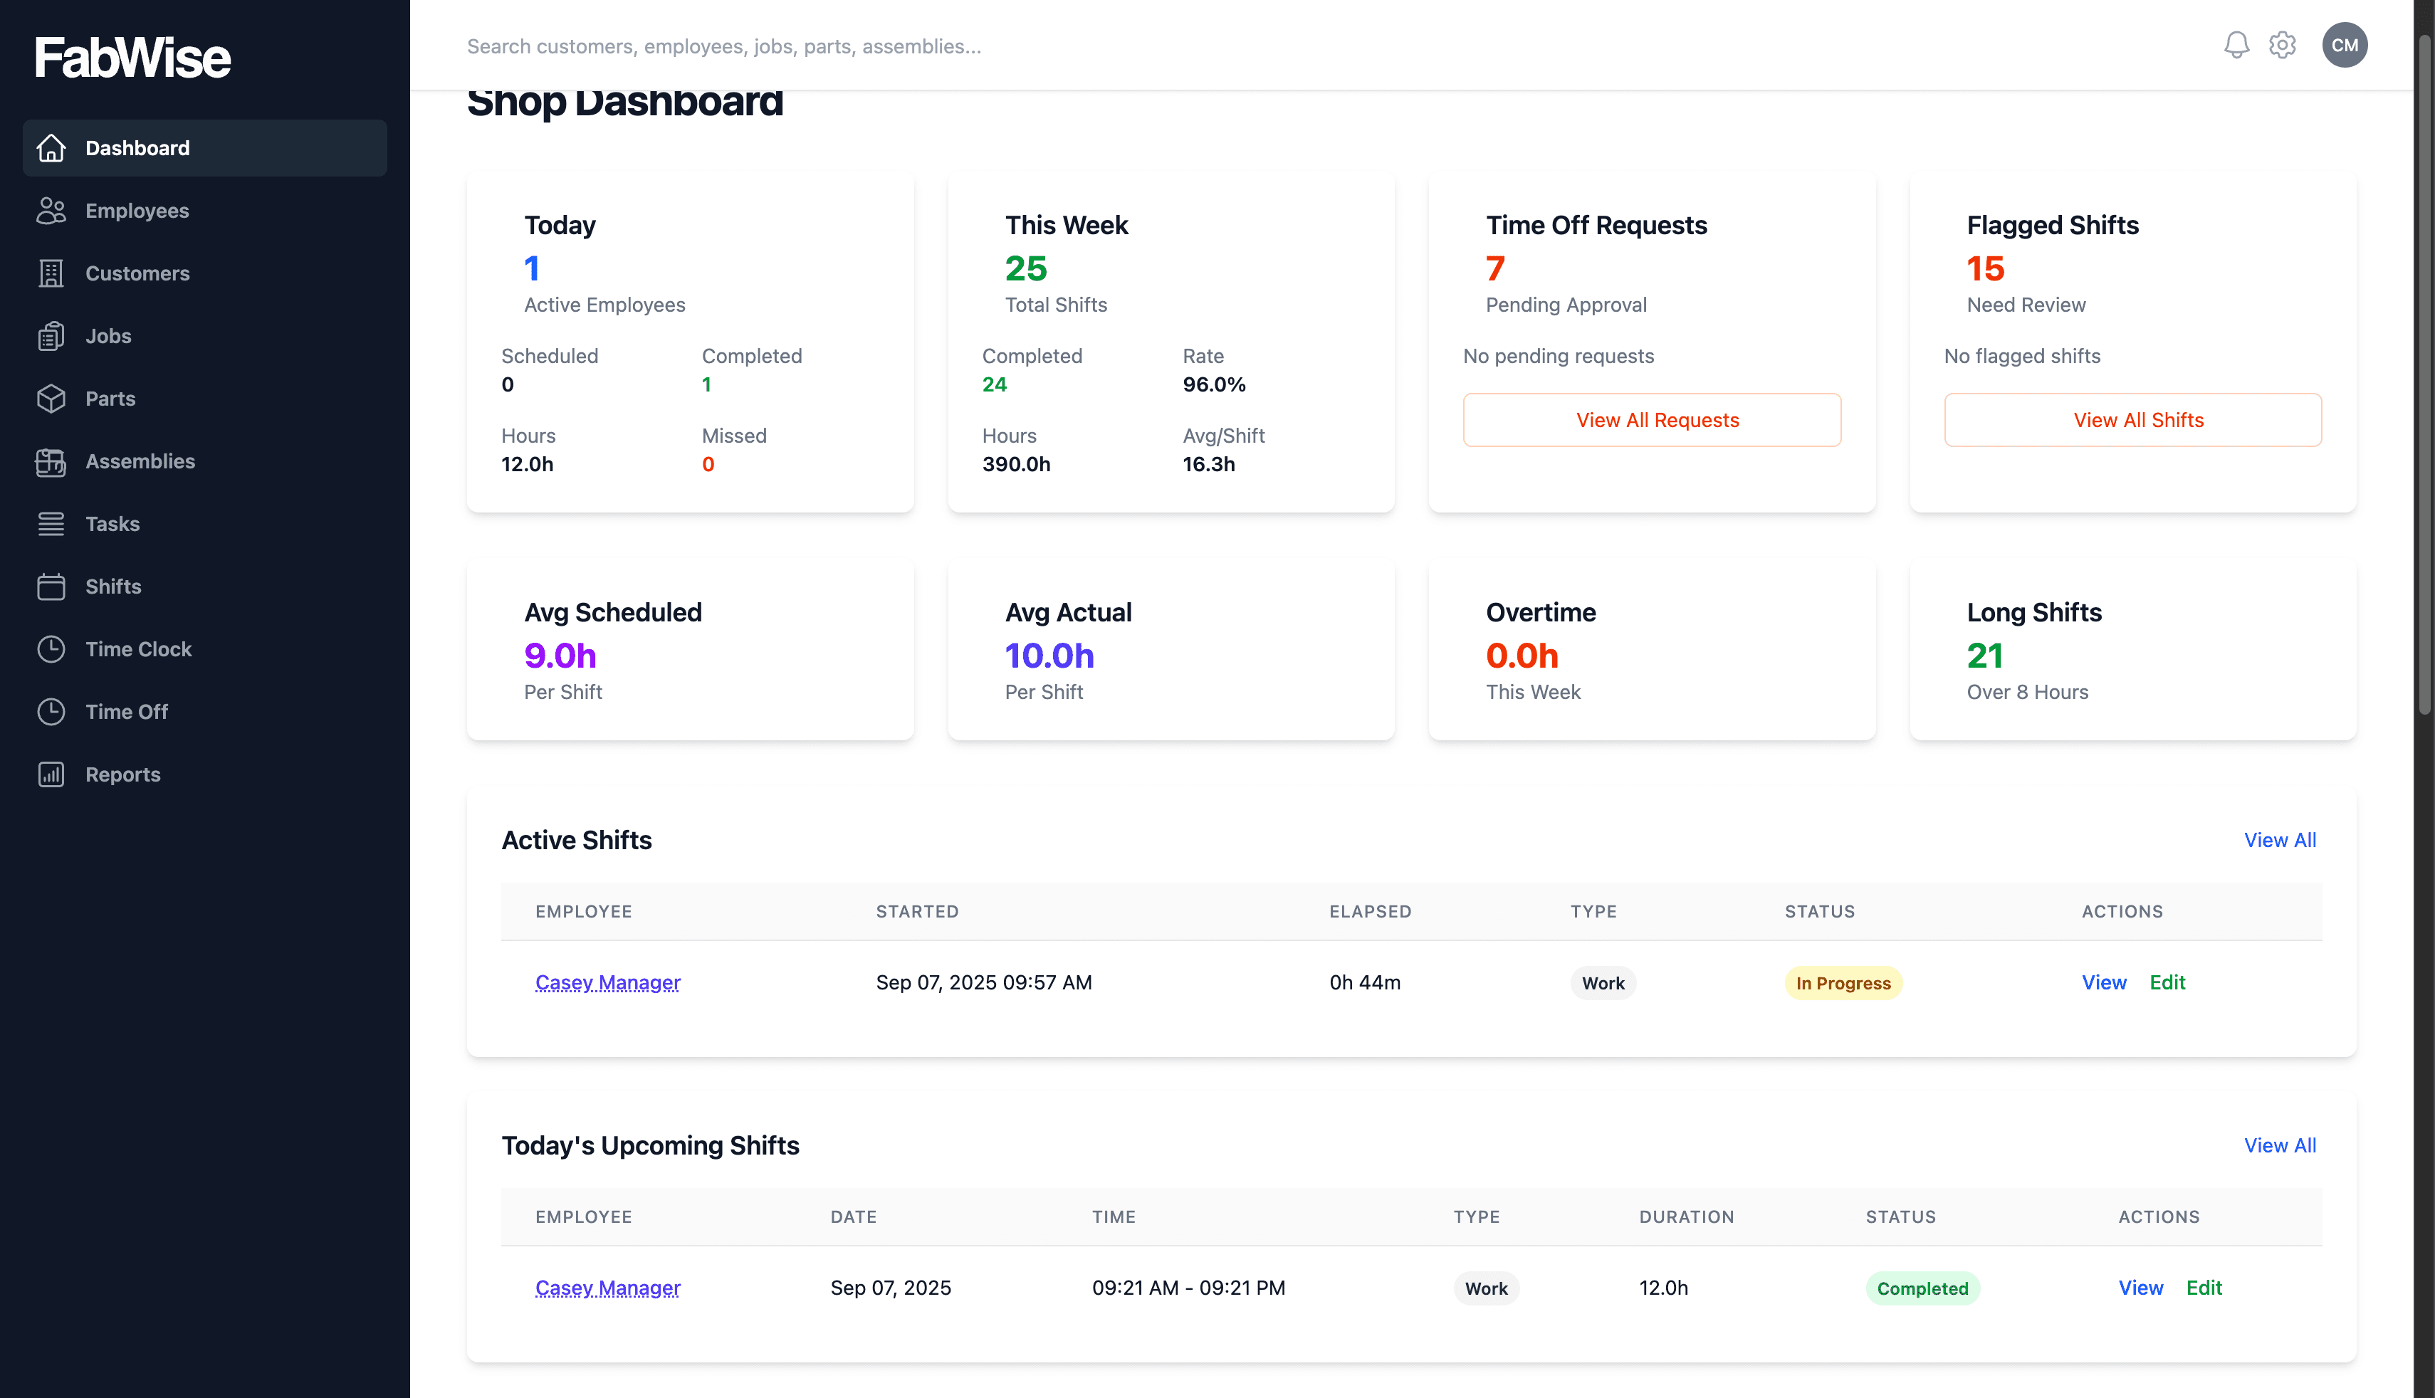Open the settings gear icon
The height and width of the screenshot is (1398, 2435).
(x=2283, y=45)
